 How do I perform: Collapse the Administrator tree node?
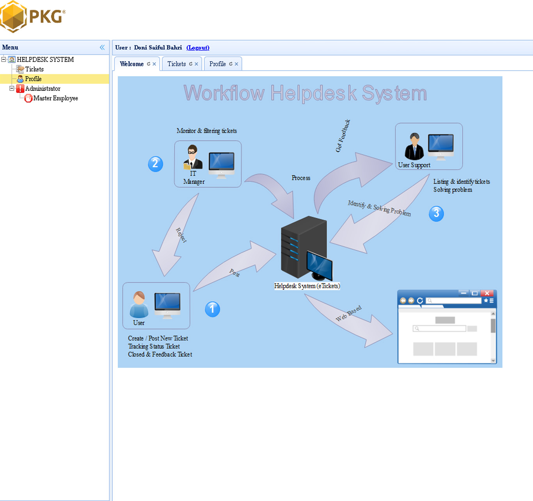(12, 89)
